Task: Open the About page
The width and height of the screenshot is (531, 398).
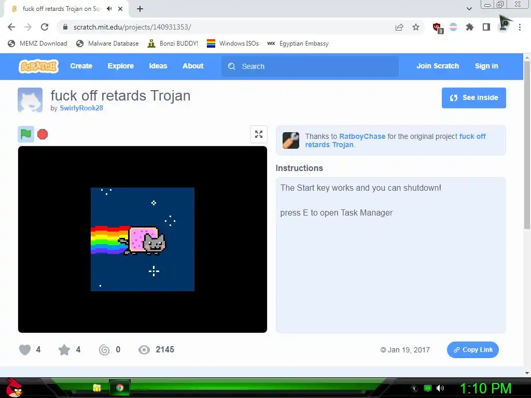Action: tap(193, 66)
